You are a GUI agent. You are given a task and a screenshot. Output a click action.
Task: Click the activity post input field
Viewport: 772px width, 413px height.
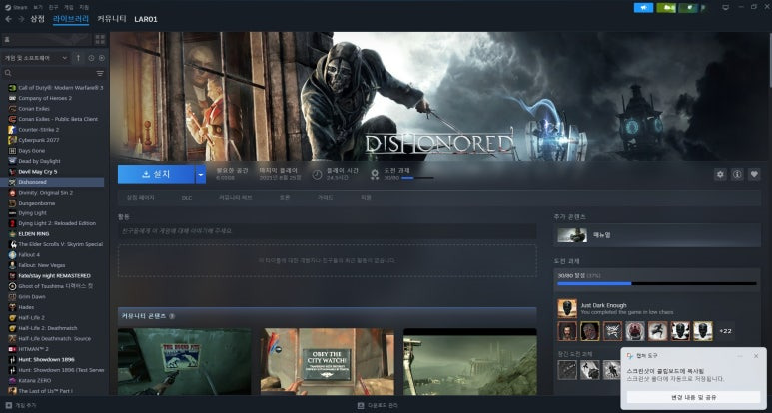click(x=327, y=231)
